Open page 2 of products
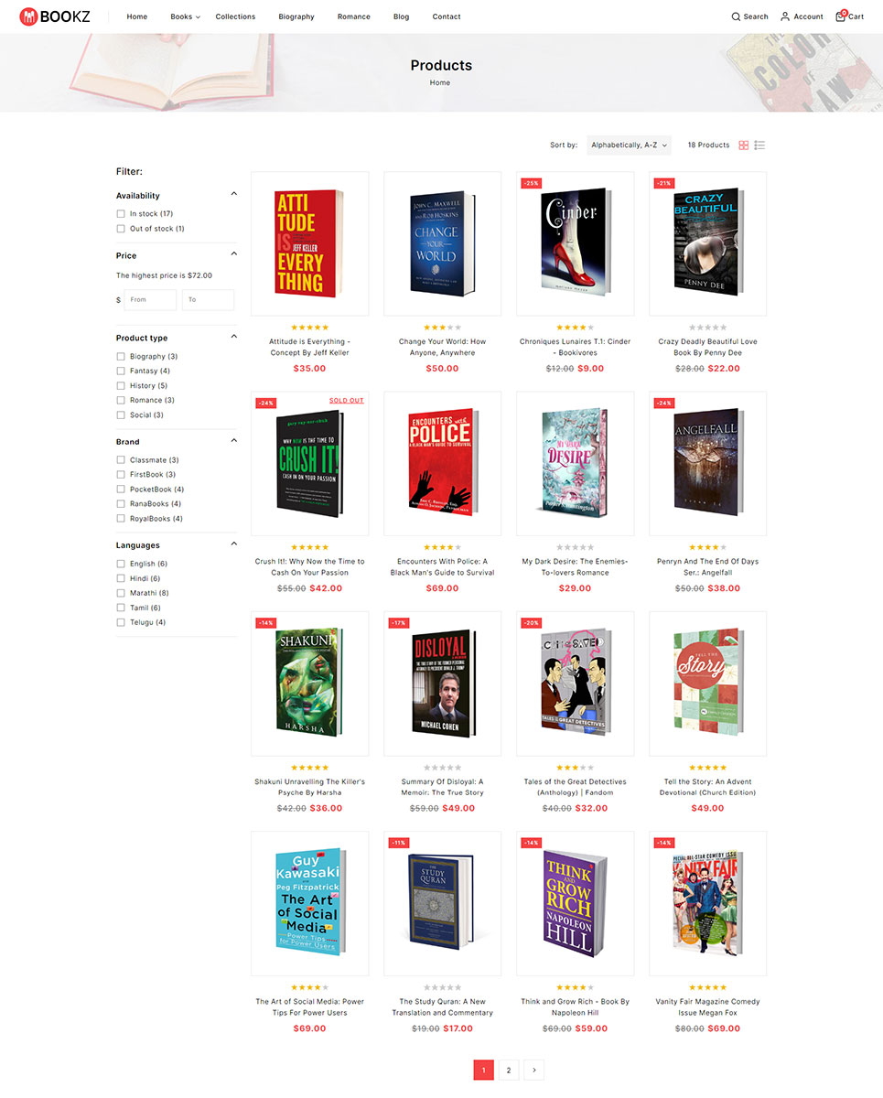 coord(509,1070)
